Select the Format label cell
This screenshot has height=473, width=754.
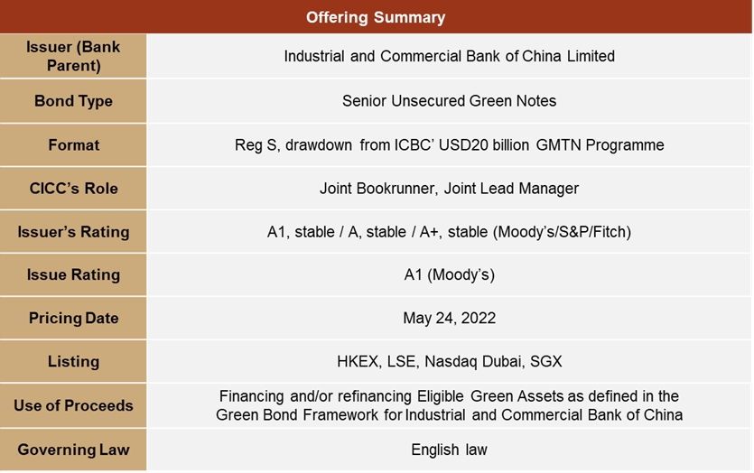[73, 144]
